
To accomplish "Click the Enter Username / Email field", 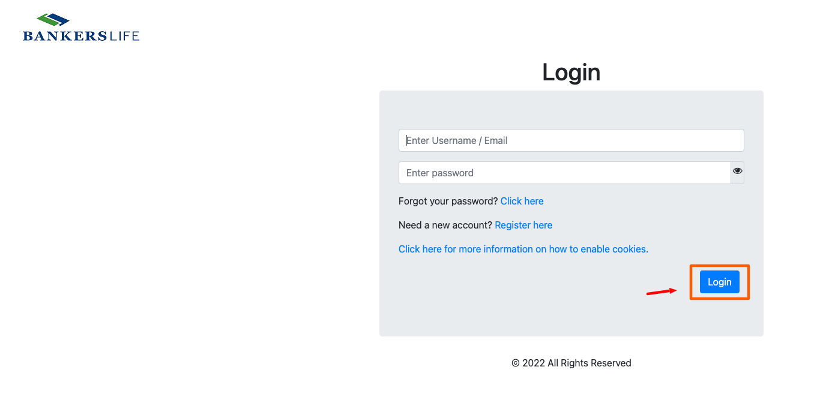I will tap(571, 140).
